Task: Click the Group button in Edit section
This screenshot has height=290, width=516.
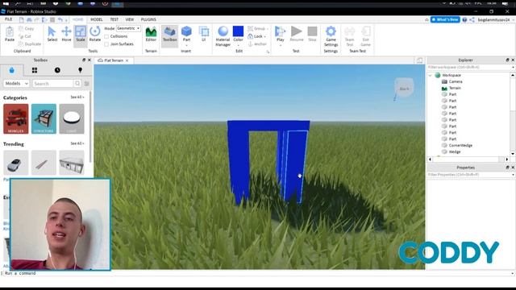Action: click(x=256, y=29)
